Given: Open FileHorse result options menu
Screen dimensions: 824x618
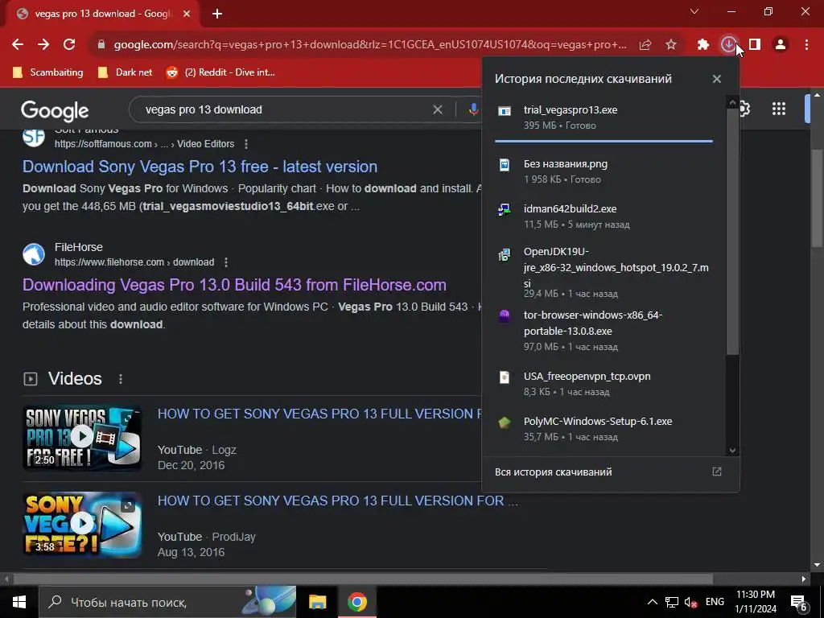Looking at the screenshot, I should pyautogui.click(x=226, y=262).
